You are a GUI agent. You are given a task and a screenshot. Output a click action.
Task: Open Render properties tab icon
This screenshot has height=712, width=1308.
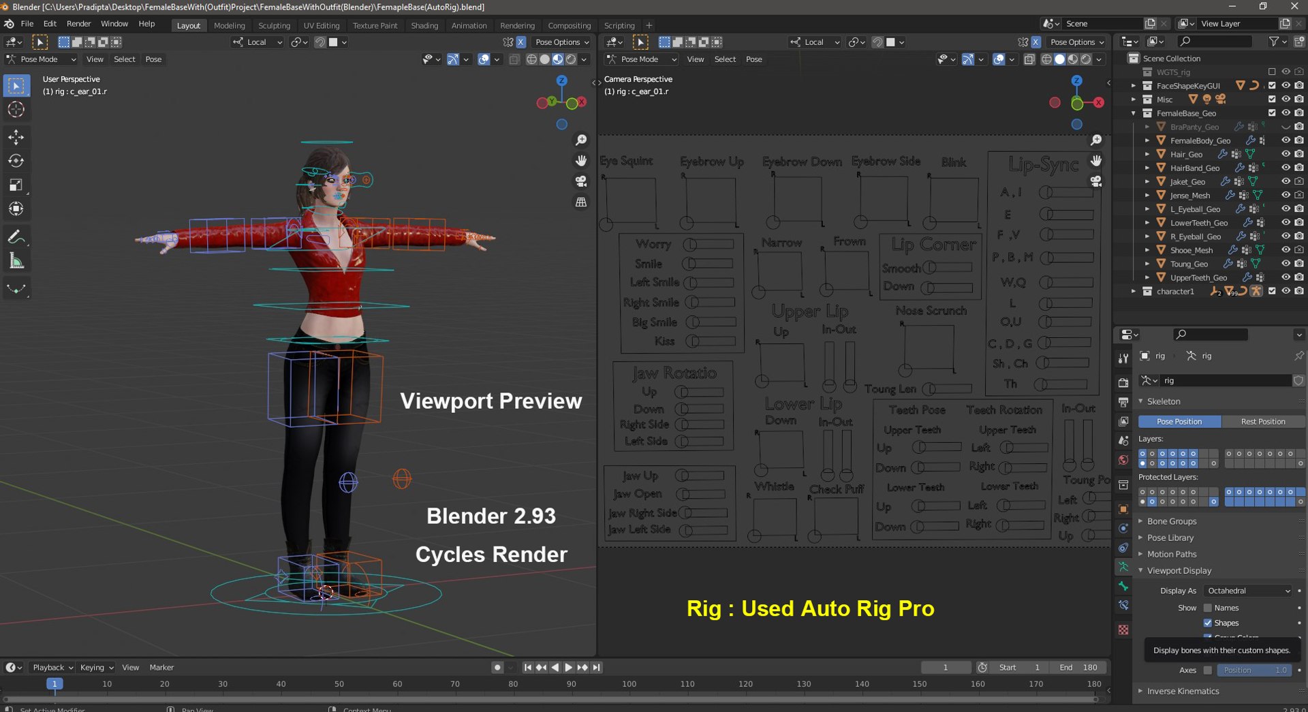[x=1123, y=383]
